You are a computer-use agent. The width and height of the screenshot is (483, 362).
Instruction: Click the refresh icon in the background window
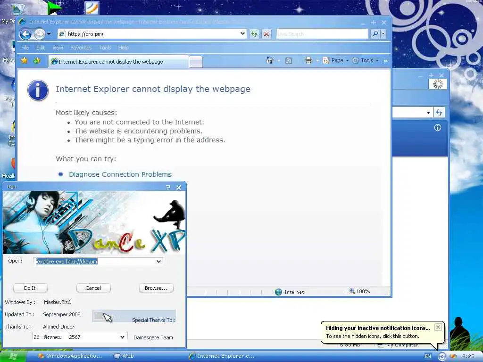pos(439,113)
